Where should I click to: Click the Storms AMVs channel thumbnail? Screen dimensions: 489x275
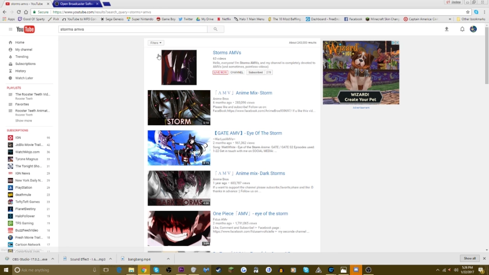click(179, 67)
